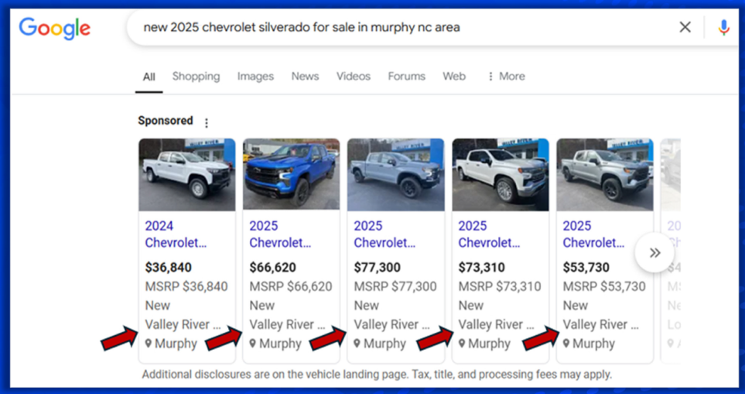Screen dimensions: 745x394
Task: Click Valley River dealer name under $66,620
Action: [x=288, y=324]
